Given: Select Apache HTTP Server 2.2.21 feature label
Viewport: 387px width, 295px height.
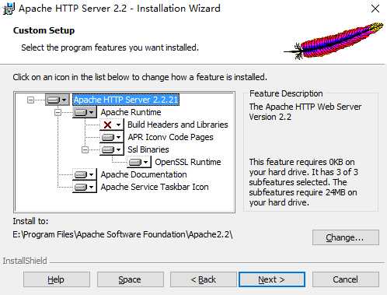Looking at the screenshot, I should 126,100.
